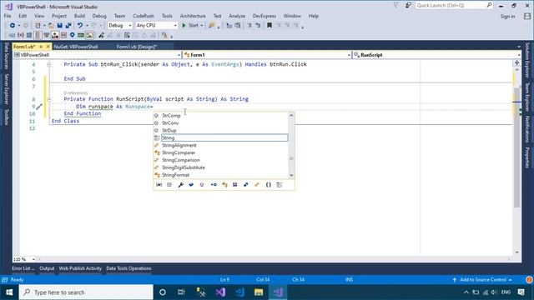Click the Undo toolbar icon
534x300 pixels.
(x=80, y=26)
